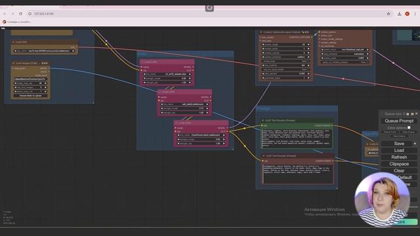Increase strength_model on the add_detail LoRA node
This screenshot has height=236, width=420.
coord(207,108)
